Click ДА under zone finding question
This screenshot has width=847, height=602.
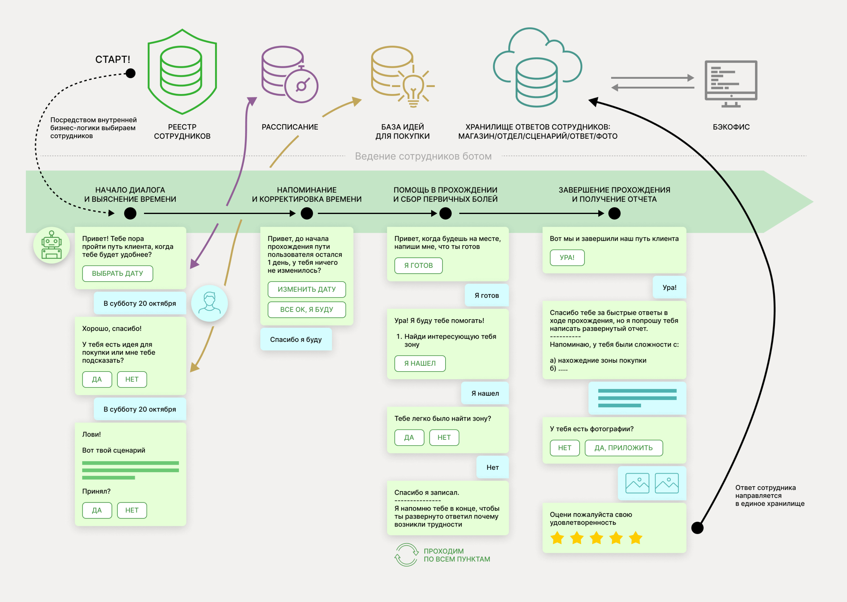(x=409, y=437)
